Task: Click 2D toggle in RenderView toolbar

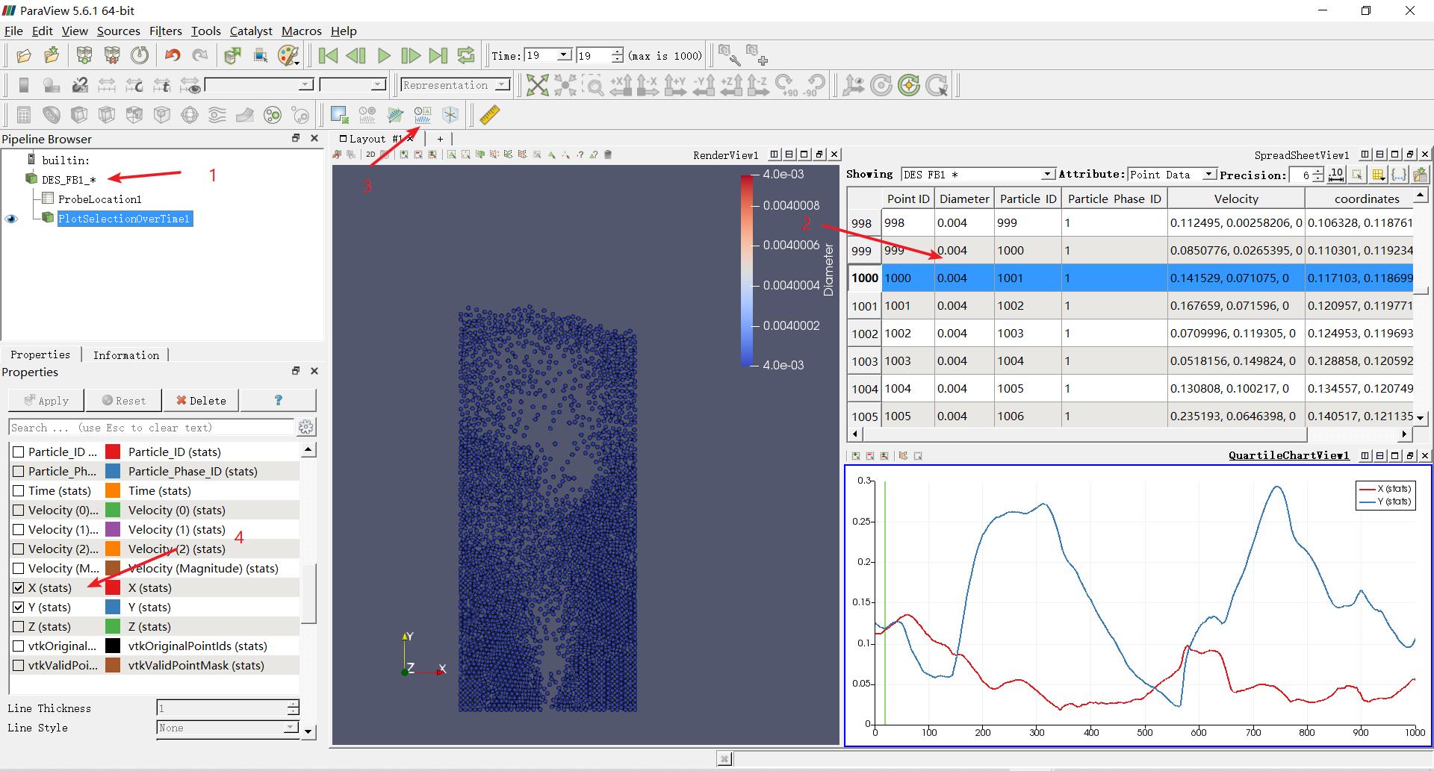Action: [x=370, y=154]
